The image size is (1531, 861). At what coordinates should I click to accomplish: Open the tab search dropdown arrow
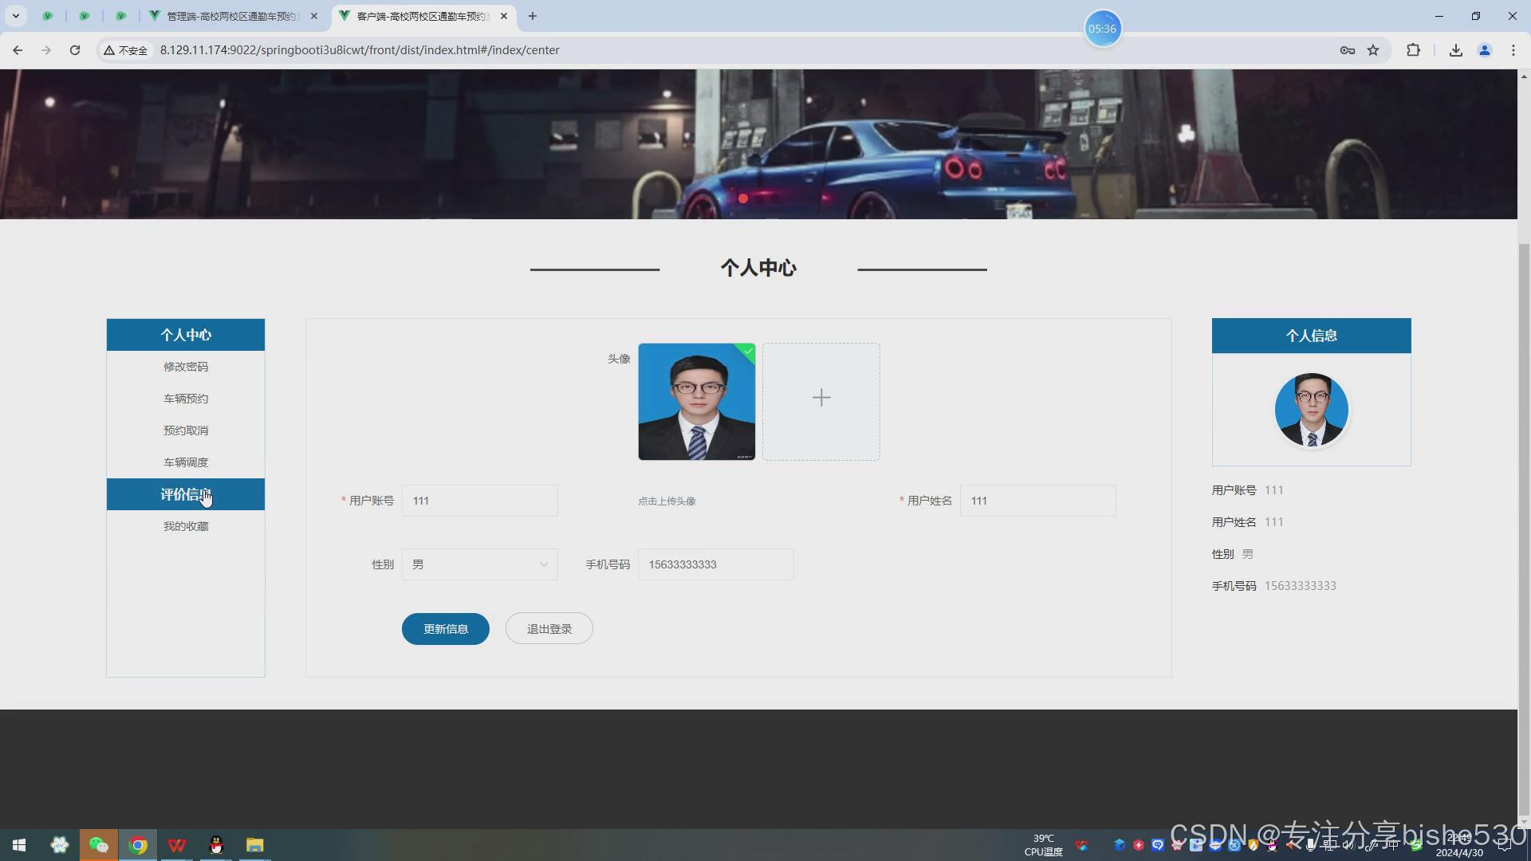(15, 16)
